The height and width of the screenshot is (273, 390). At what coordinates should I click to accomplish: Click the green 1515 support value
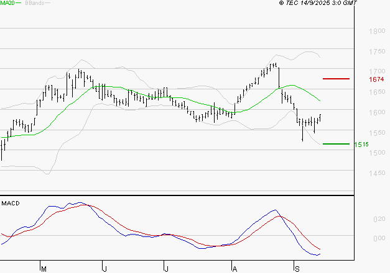pyautogui.click(x=361, y=145)
